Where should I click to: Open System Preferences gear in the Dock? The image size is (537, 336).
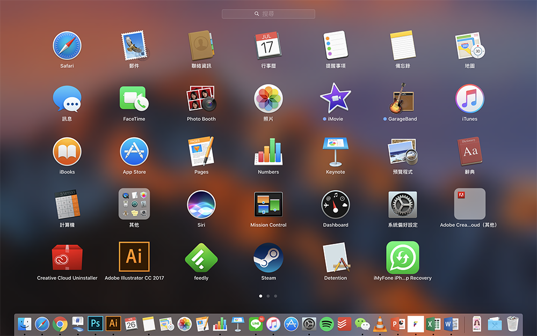click(x=309, y=324)
